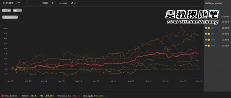Click the orange color dot beside NTI
Screen dimensions: 231x98
point(209,28)
